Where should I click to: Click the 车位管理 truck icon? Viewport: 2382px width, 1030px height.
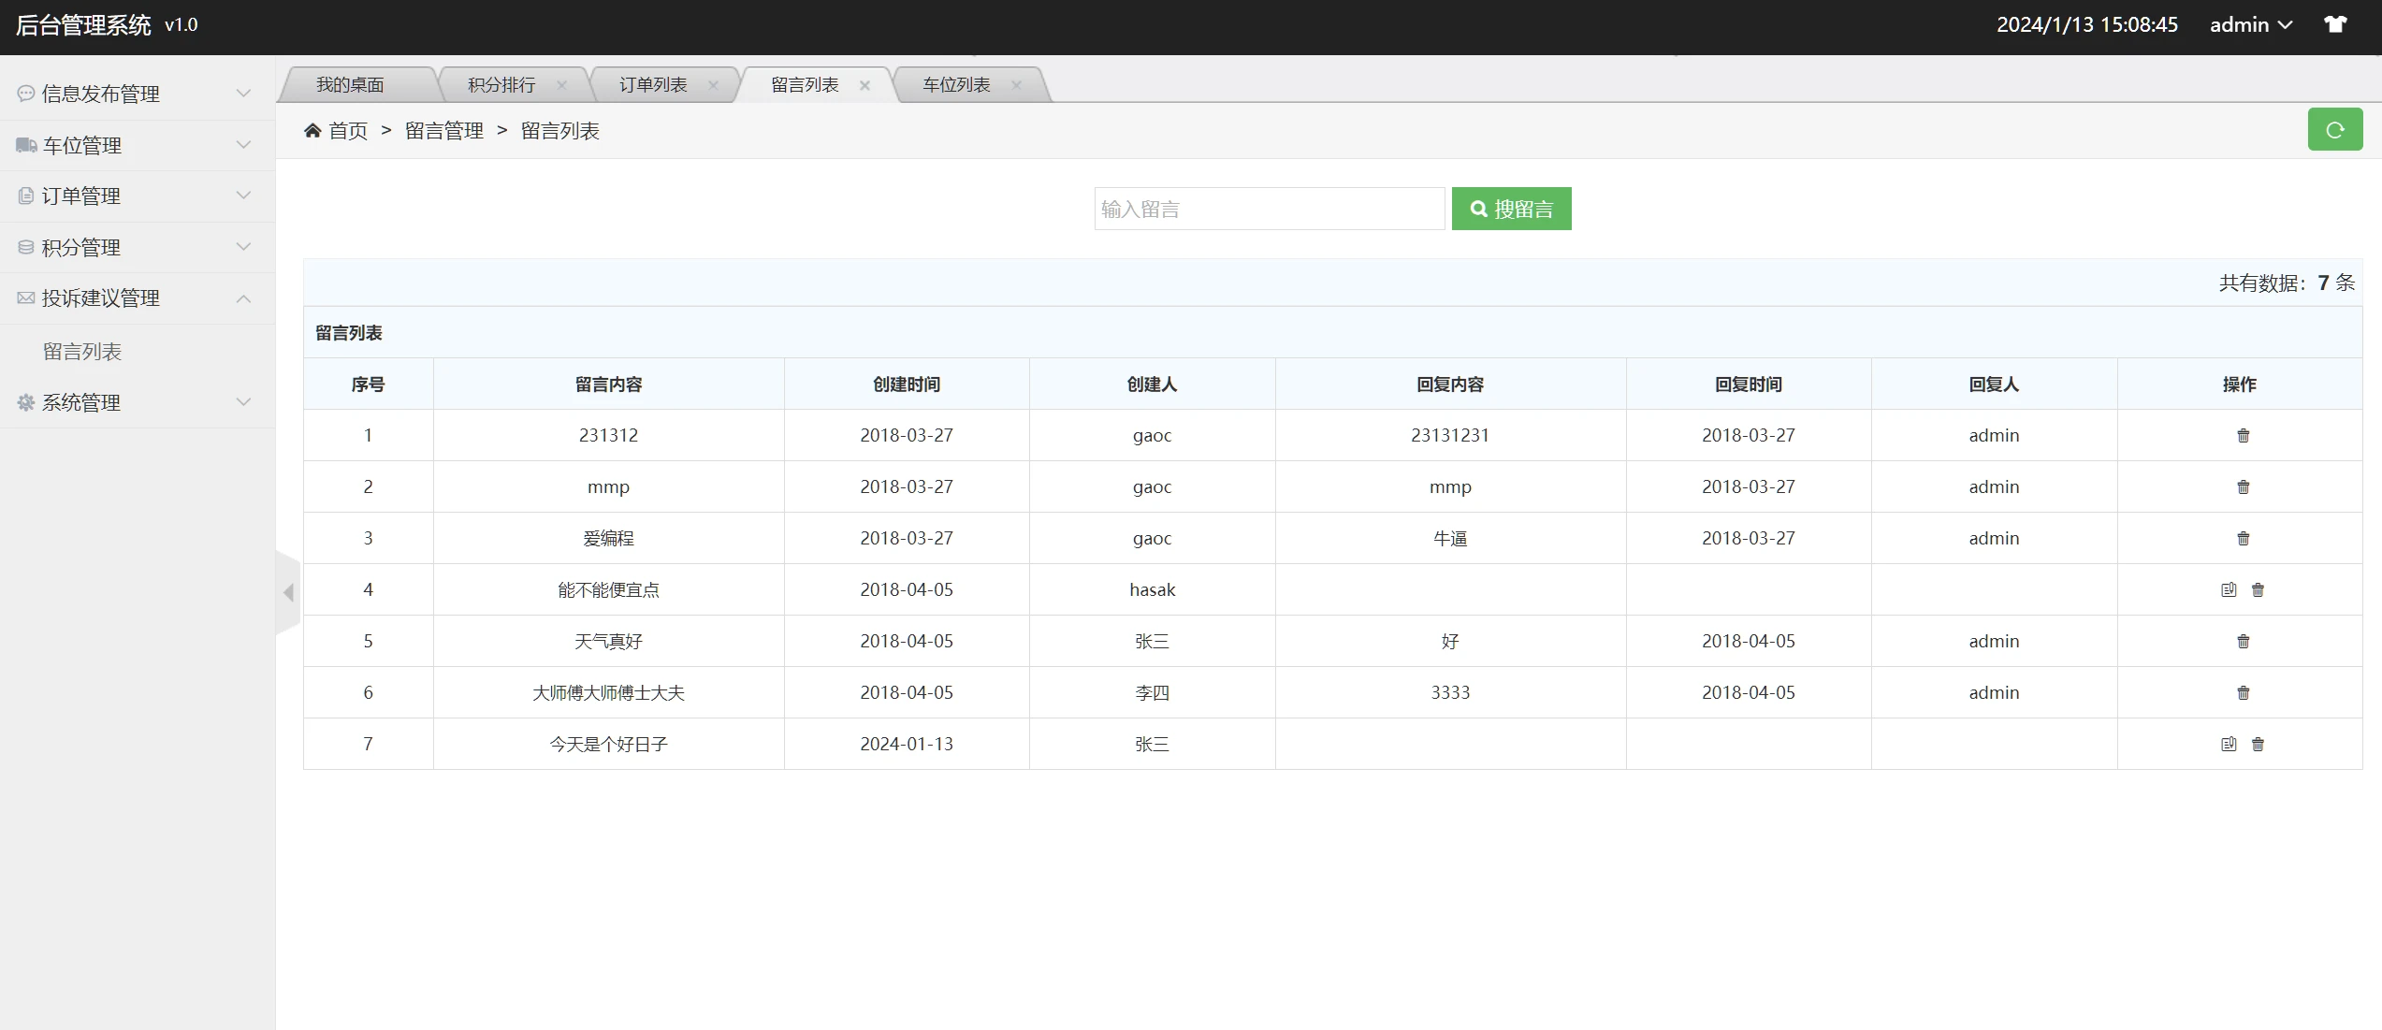pos(26,145)
